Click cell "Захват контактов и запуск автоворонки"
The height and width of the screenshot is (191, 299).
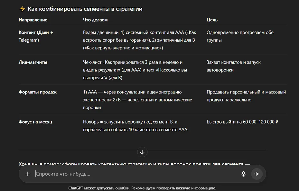(233, 66)
